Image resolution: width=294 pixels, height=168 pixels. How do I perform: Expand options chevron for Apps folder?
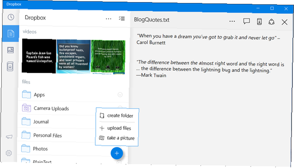120,95
